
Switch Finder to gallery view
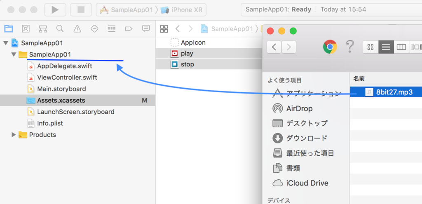pos(416,47)
